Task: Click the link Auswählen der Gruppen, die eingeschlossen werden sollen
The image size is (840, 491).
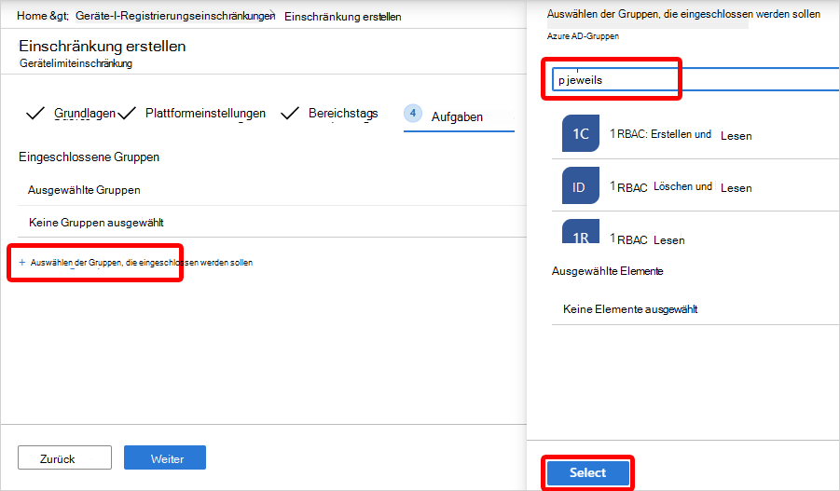Action: [x=142, y=263]
